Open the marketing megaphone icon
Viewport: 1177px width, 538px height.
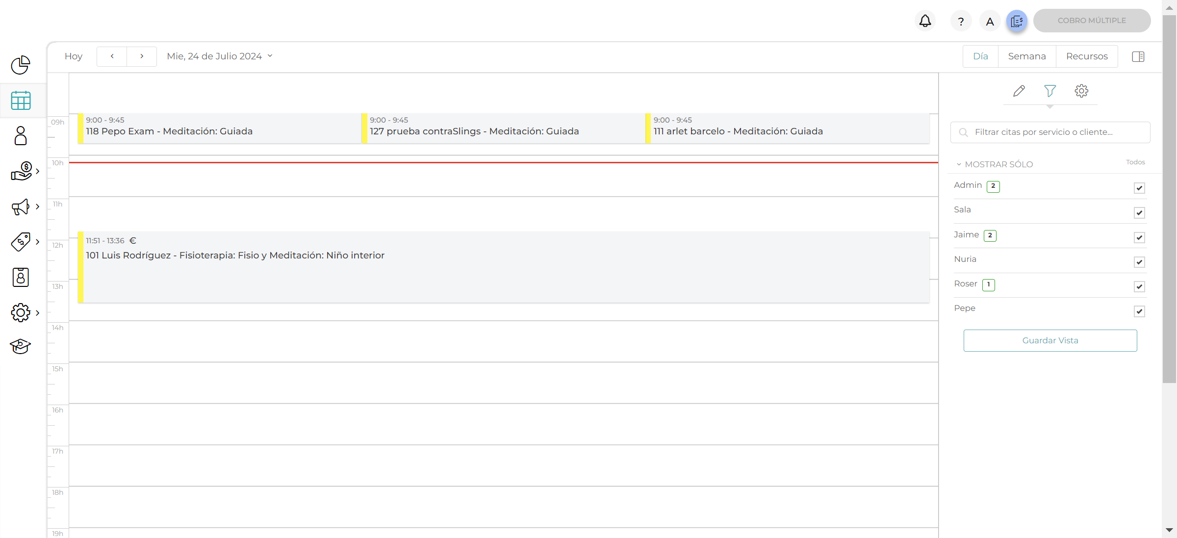pos(21,206)
